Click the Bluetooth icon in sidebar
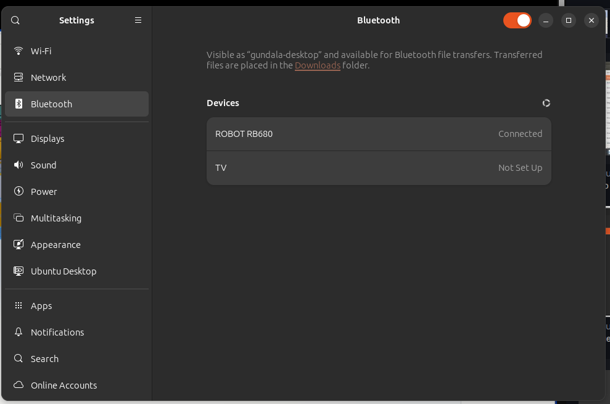This screenshot has width=610, height=404. [19, 104]
